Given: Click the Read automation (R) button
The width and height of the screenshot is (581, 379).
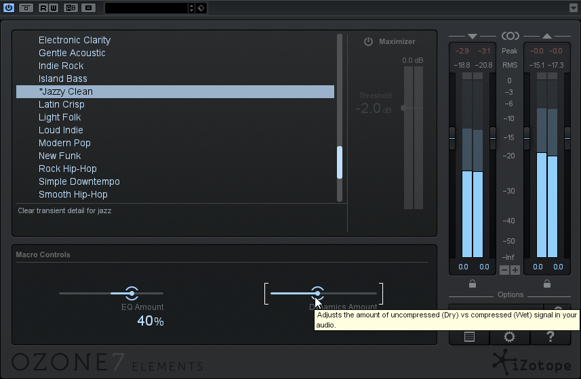Looking at the screenshot, I should point(43,8).
